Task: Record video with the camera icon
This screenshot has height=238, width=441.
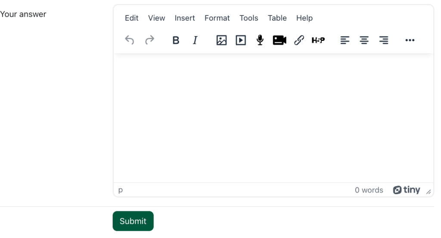Action: click(280, 40)
